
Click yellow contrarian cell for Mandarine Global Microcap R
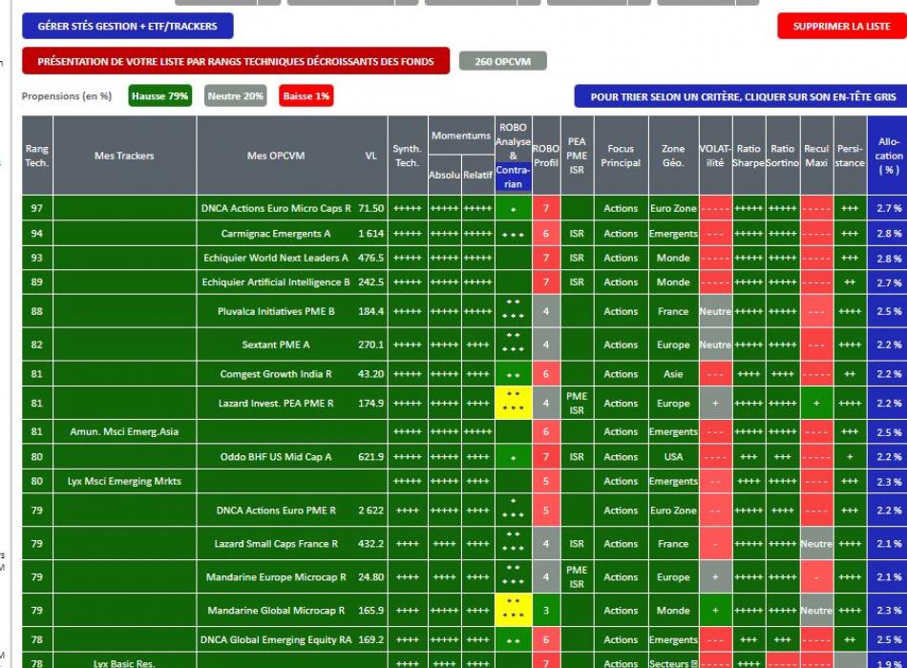click(513, 610)
